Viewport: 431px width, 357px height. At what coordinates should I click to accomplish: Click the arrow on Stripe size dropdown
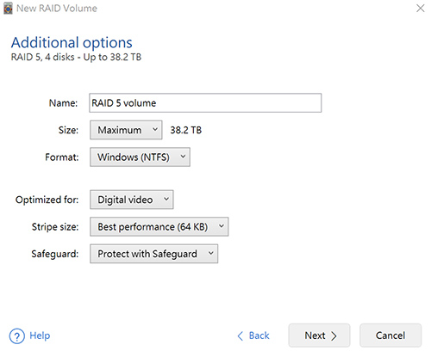[x=222, y=226]
